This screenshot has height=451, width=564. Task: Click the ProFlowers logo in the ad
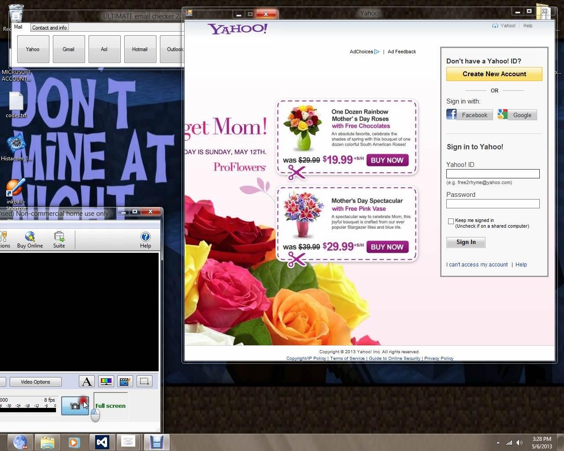point(240,167)
